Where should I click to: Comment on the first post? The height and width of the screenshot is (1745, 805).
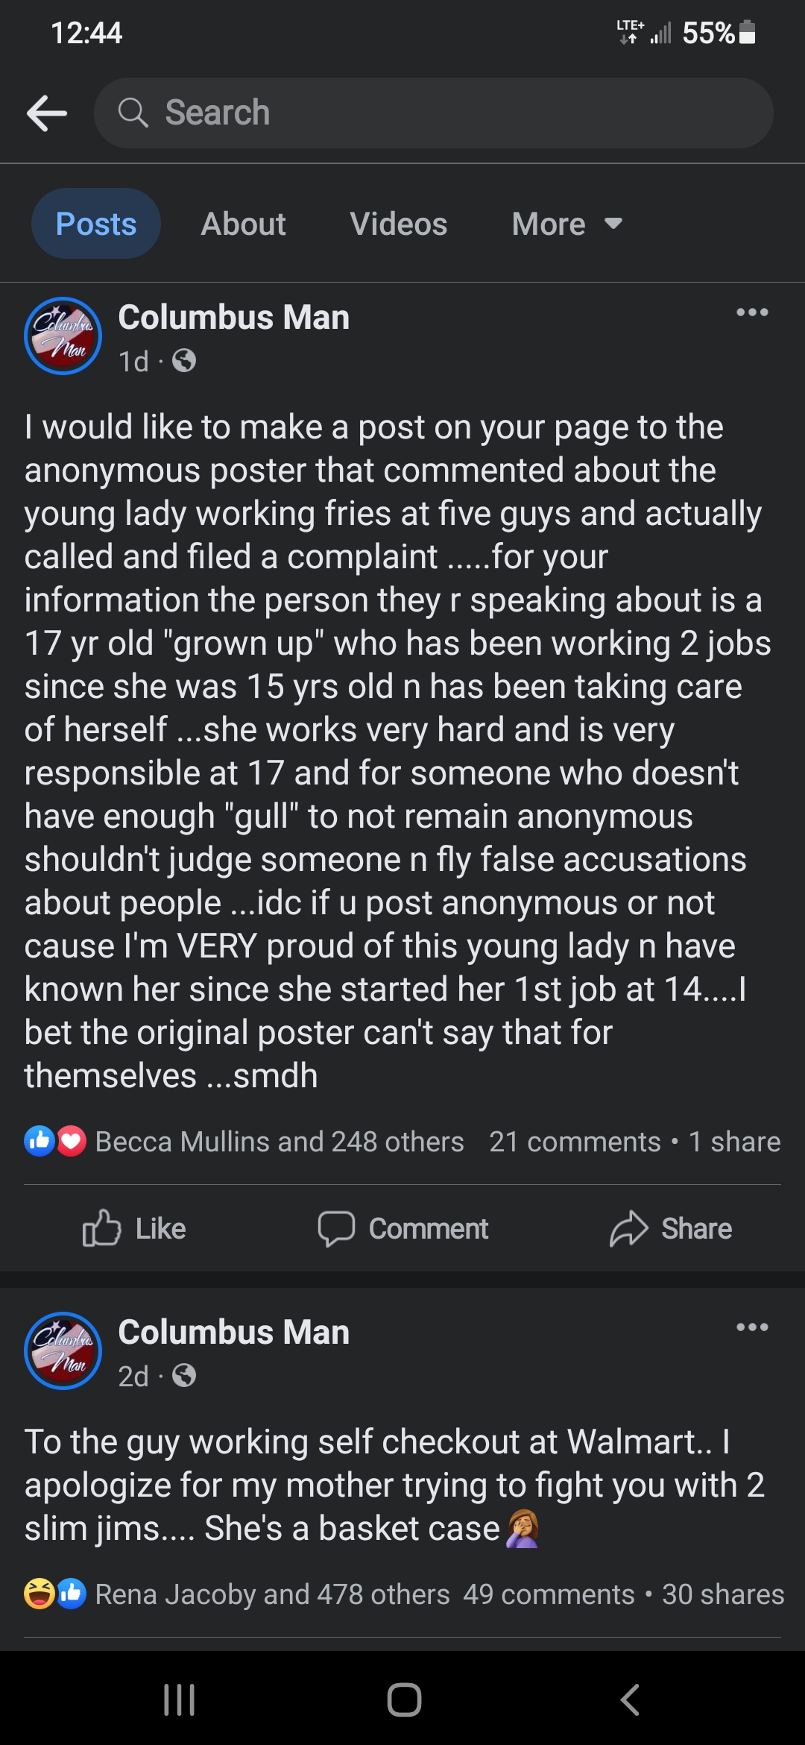click(x=402, y=1228)
